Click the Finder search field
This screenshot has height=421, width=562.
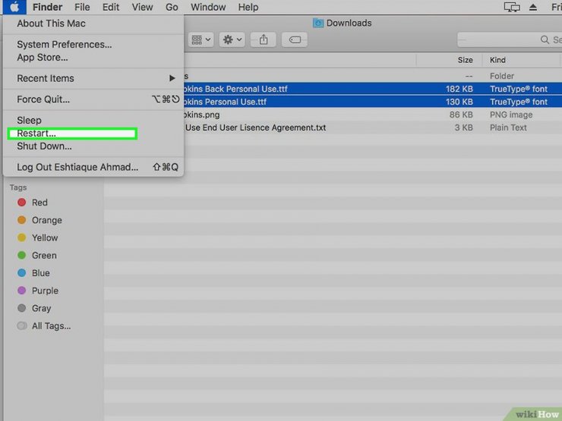(x=510, y=39)
